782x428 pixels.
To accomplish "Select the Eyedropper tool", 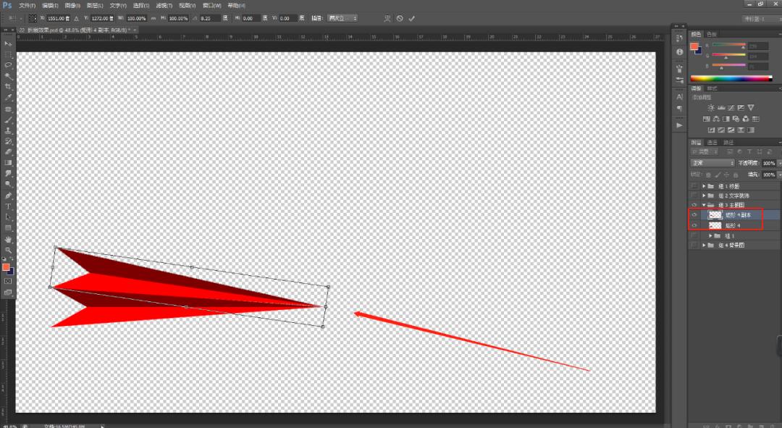I will (8, 98).
